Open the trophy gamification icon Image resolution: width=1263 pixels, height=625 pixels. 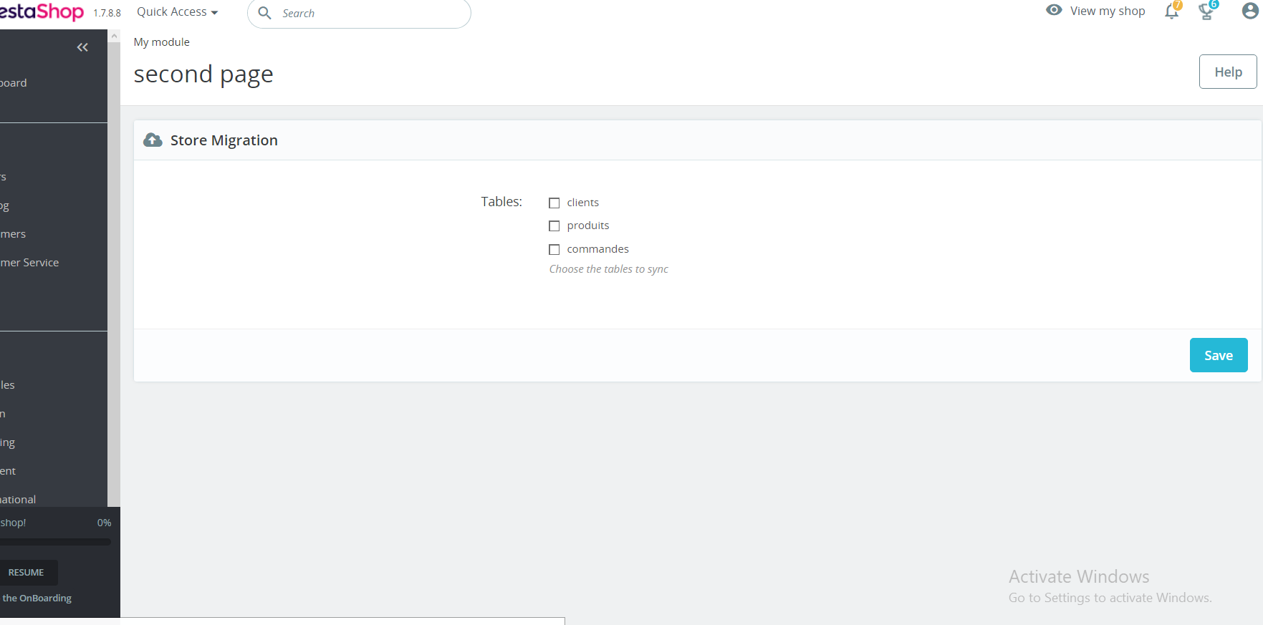pos(1207,11)
